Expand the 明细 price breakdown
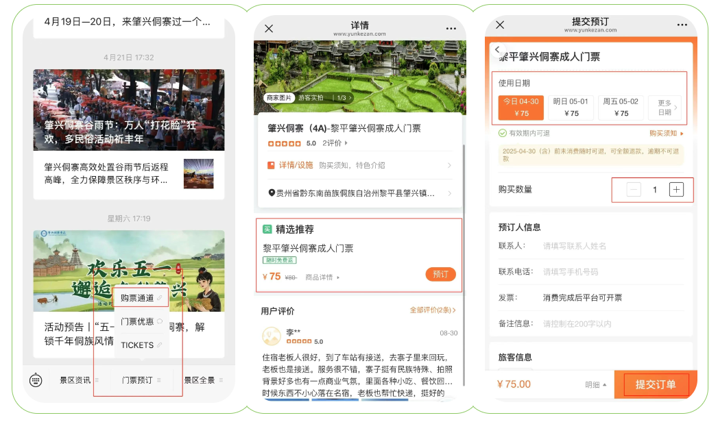The width and height of the screenshot is (718, 422). pos(595,385)
